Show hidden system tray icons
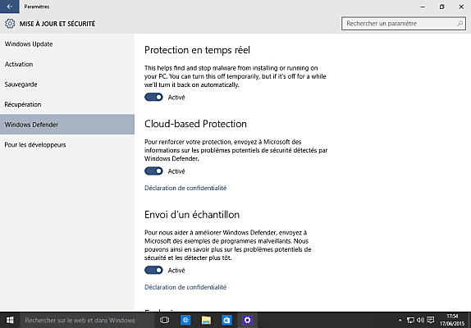Image resolution: width=471 pixels, height=328 pixels. 400,320
